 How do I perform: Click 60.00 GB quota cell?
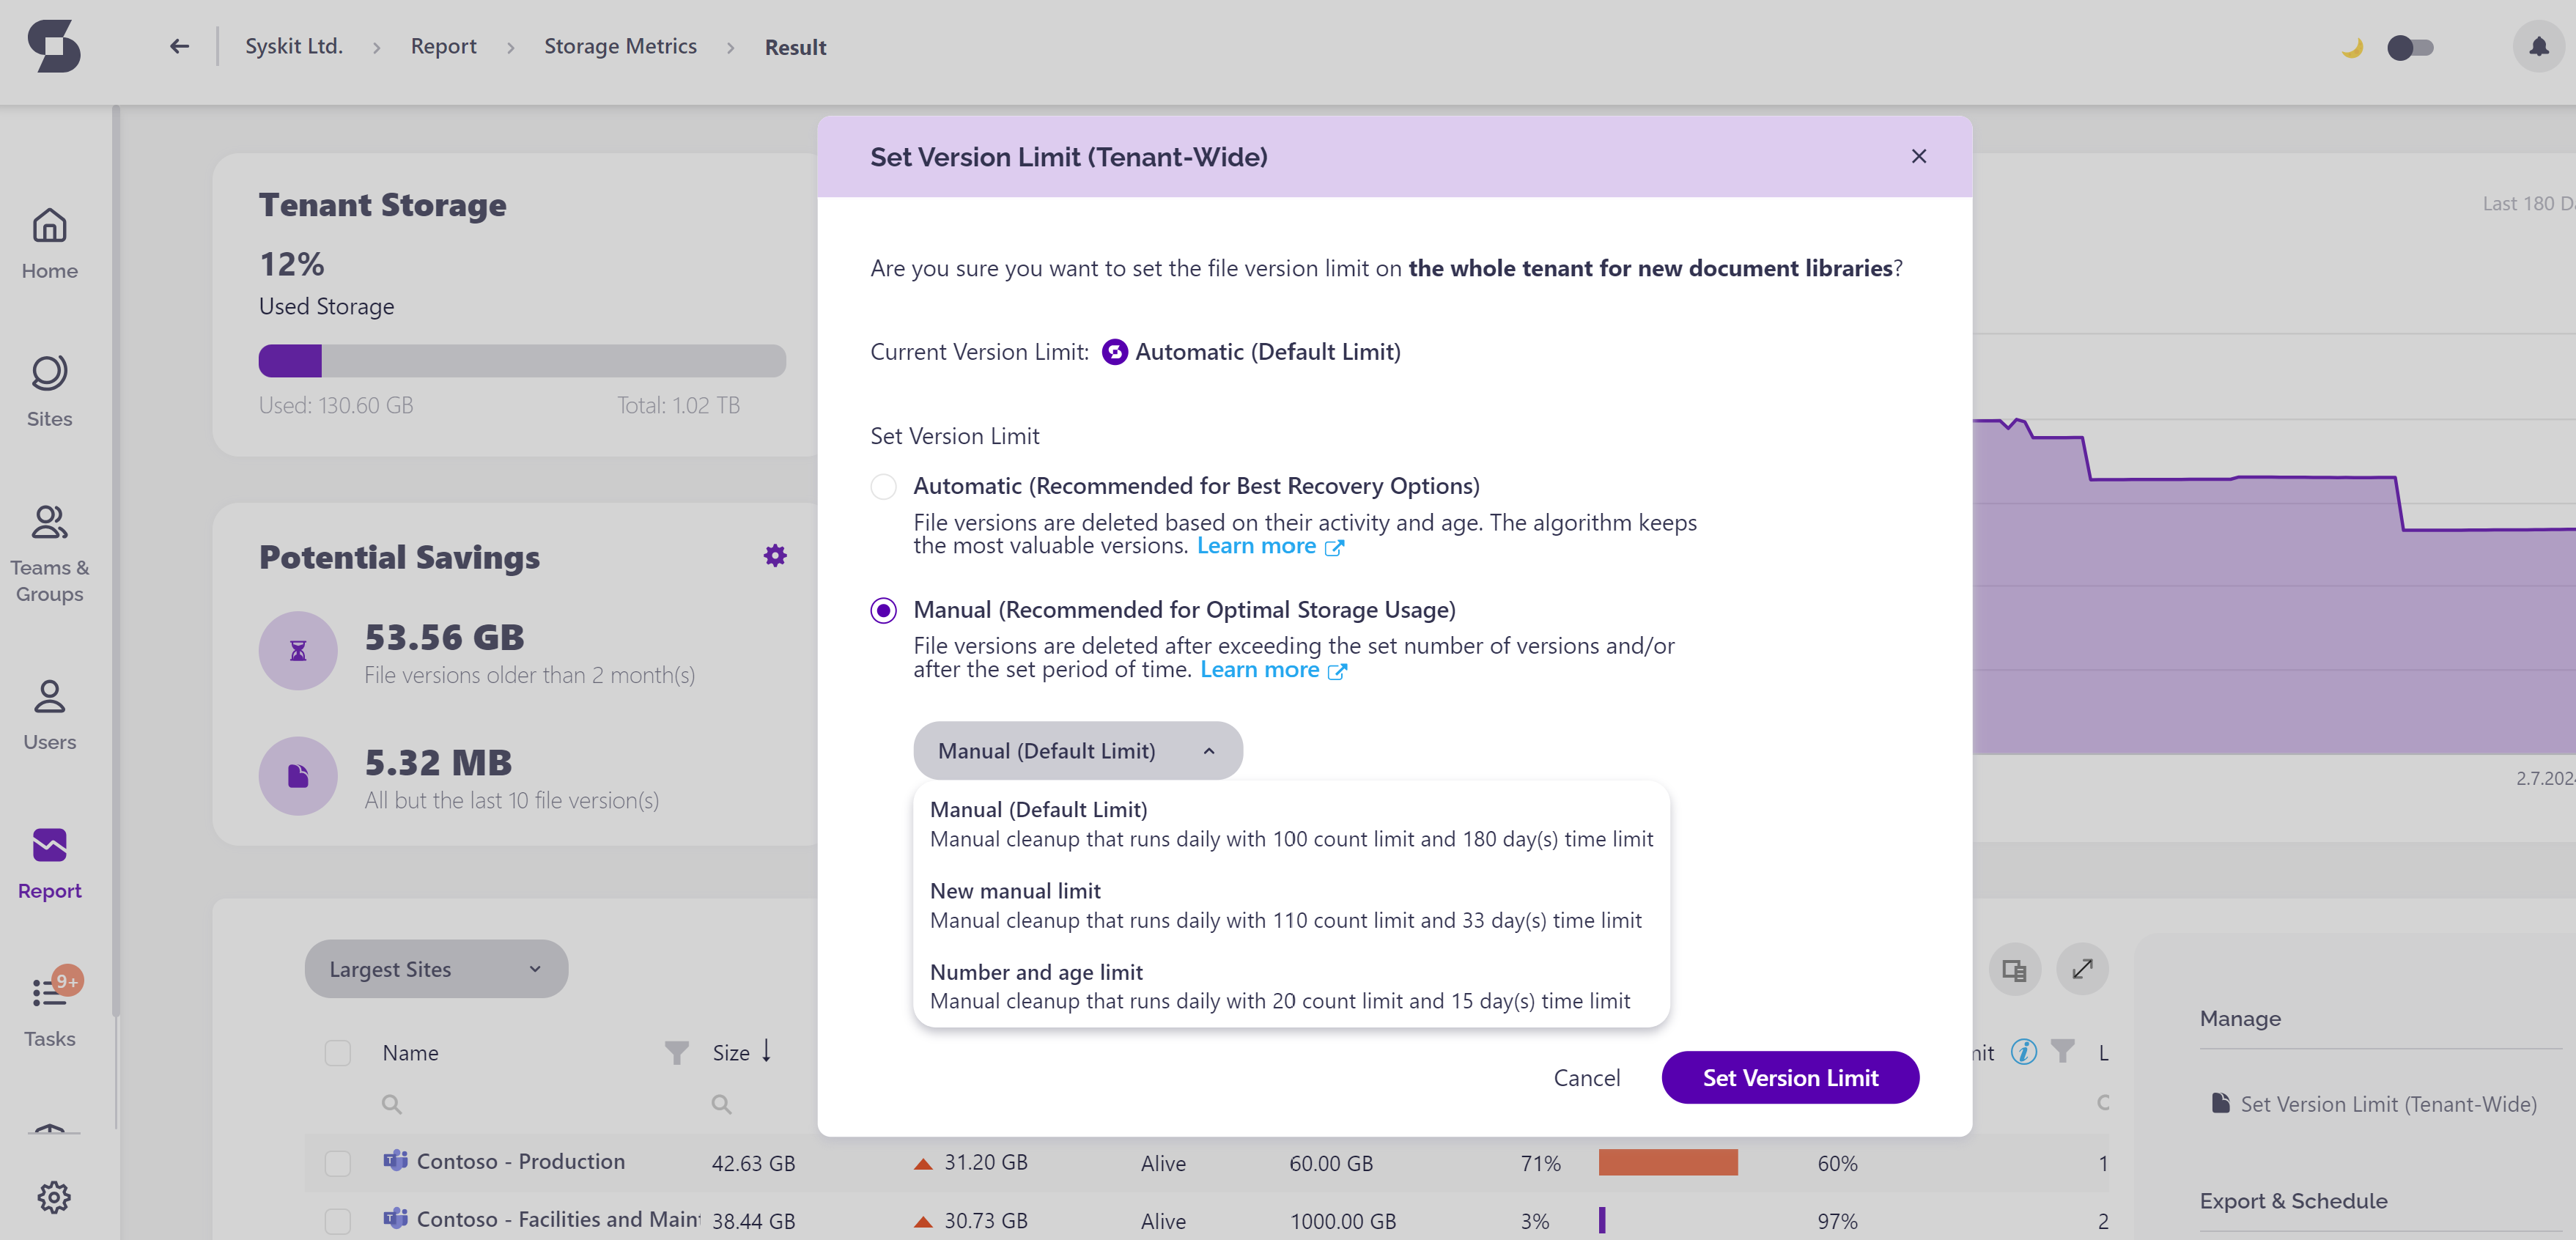(x=1331, y=1163)
